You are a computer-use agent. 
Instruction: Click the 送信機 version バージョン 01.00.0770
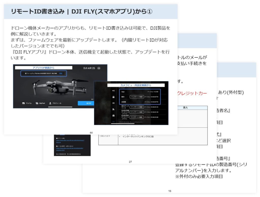pos(151,102)
